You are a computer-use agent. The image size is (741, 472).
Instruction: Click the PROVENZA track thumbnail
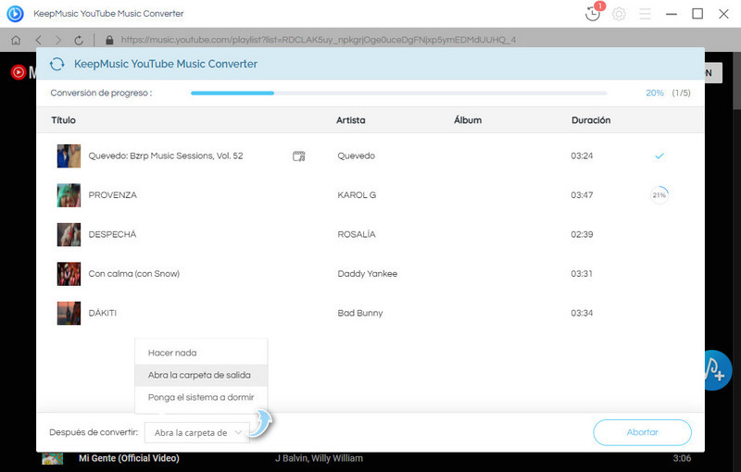coord(69,195)
